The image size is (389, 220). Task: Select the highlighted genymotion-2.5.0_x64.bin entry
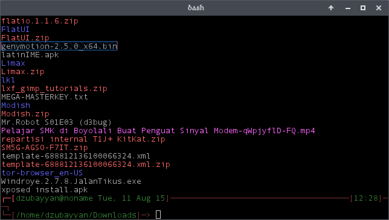coord(59,46)
